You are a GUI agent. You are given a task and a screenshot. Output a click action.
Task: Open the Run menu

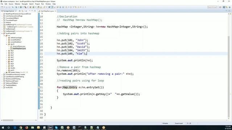click(x=43, y=4)
